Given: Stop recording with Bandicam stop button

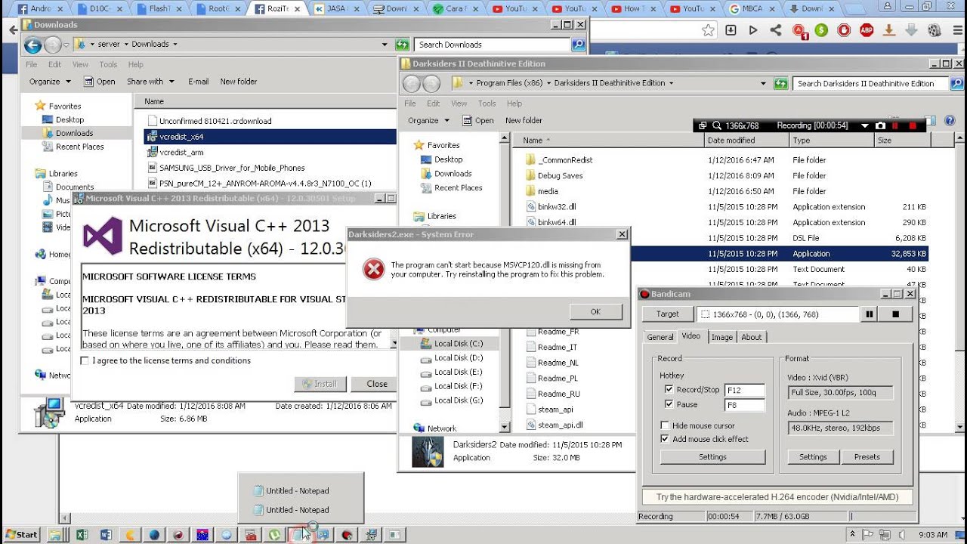Looking at the screenshot, I should pyautogui.click(x=896, y=314).
